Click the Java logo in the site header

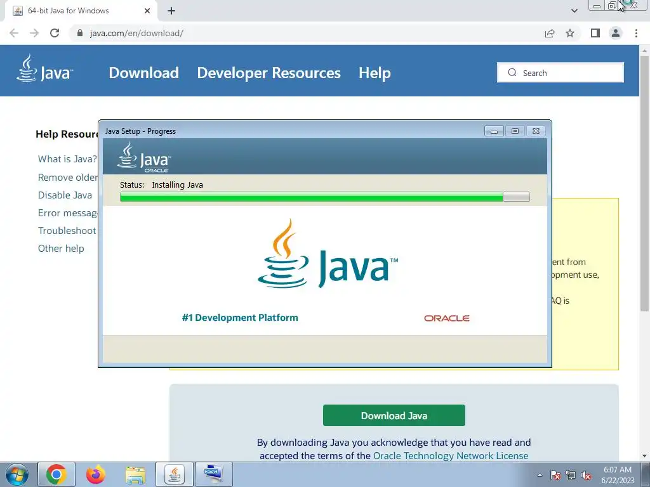pos(44,68)
